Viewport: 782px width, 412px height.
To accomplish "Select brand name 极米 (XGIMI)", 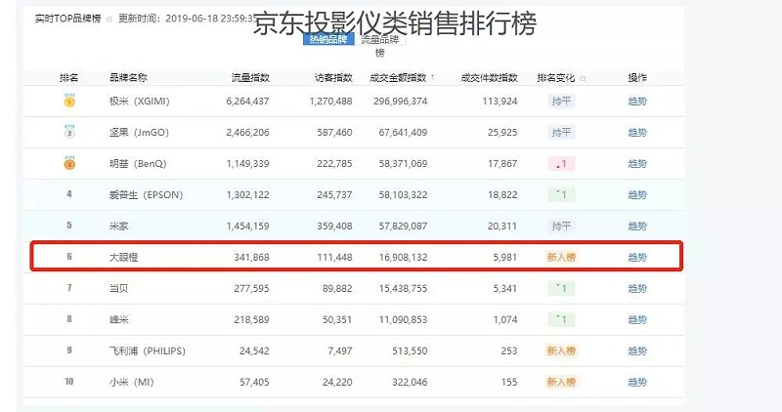I will (x=140, y=102).
